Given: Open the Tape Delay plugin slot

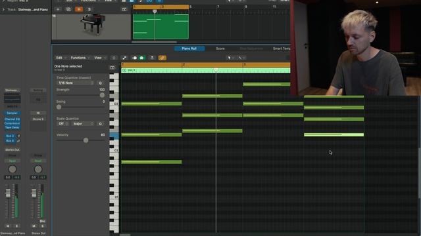Looking at the screenshot, I should [x=12, y=128].
